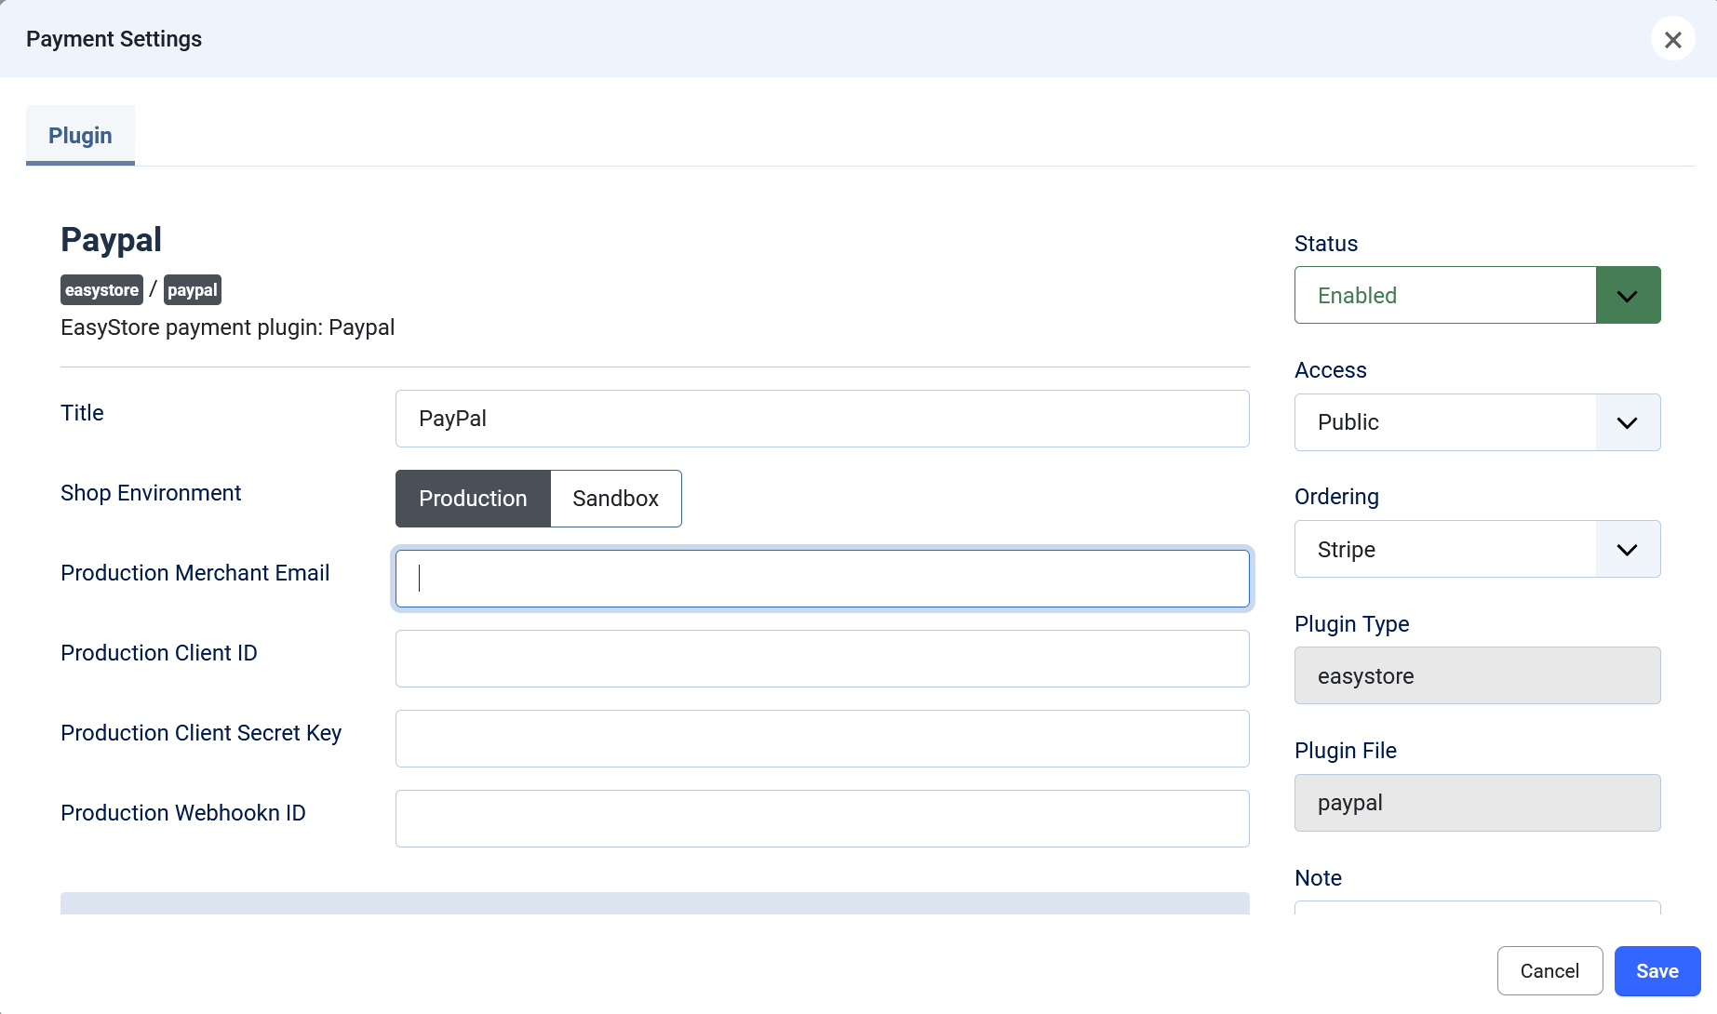Switch to the Plugin tab

(80, 136)
